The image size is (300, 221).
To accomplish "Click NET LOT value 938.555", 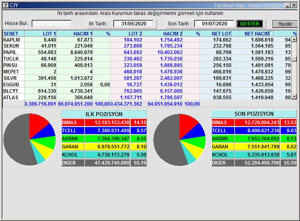I will tap(222, 98).
